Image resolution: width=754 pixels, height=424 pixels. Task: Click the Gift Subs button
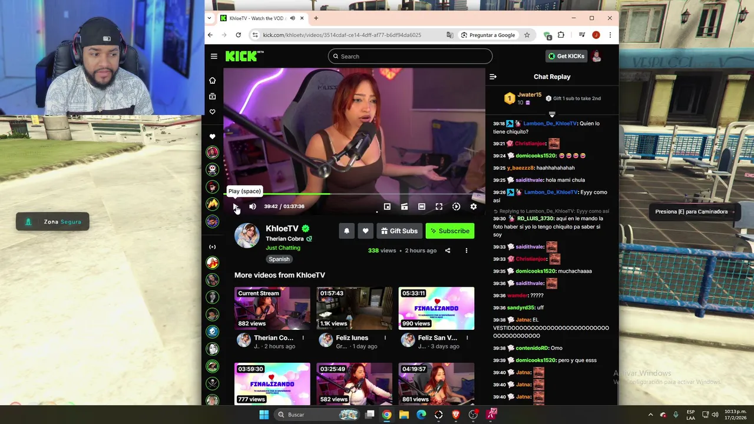(399, 231)
